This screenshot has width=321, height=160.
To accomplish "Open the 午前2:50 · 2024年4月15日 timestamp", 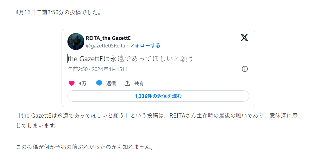I will [97, 69].
